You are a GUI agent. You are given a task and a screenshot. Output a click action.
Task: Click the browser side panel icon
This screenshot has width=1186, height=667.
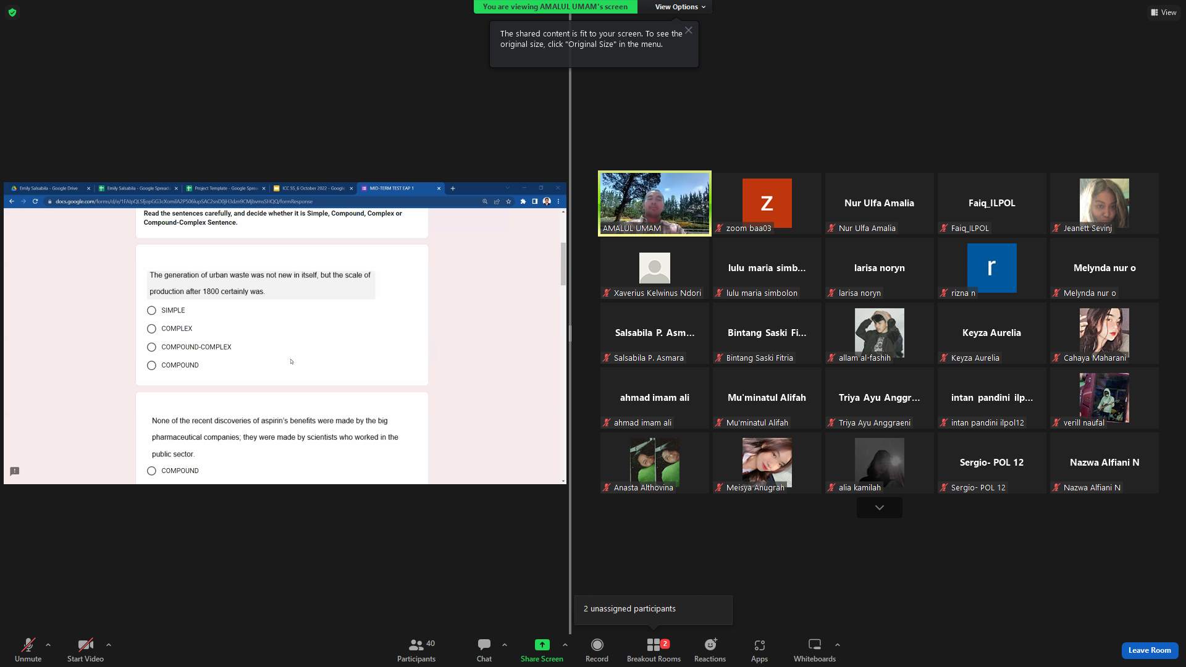(x=535, y=201)
